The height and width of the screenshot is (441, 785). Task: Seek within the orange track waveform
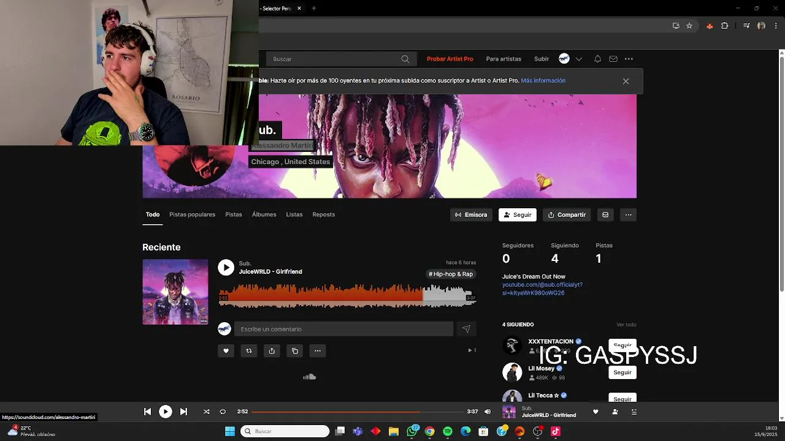tap(347, 296)
